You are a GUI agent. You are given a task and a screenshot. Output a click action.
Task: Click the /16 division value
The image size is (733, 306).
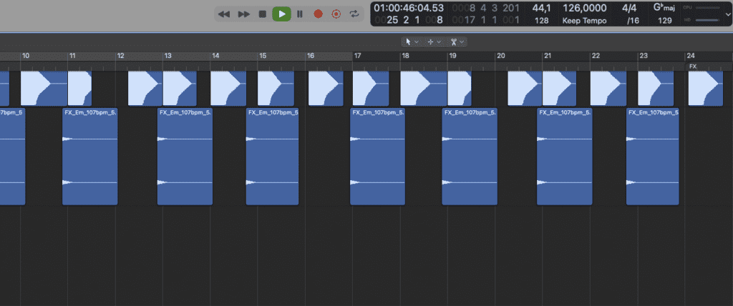pos(633,21)
